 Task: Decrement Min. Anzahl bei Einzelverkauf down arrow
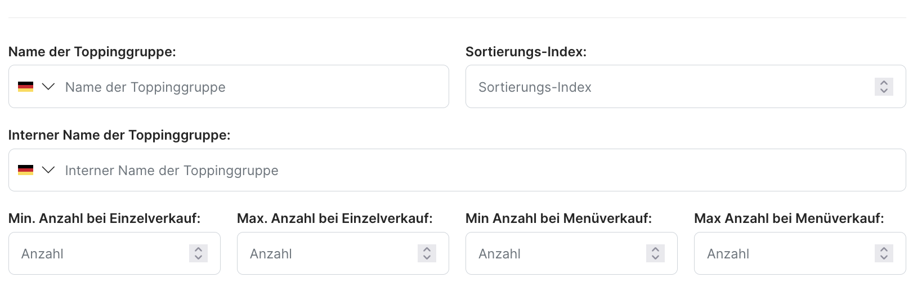198,257
